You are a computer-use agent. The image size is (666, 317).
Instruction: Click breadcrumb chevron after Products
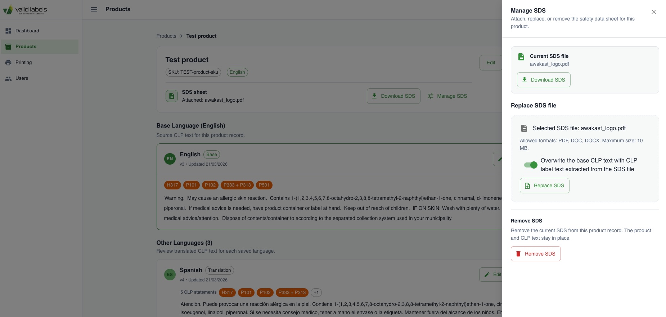tap(181, 36)
